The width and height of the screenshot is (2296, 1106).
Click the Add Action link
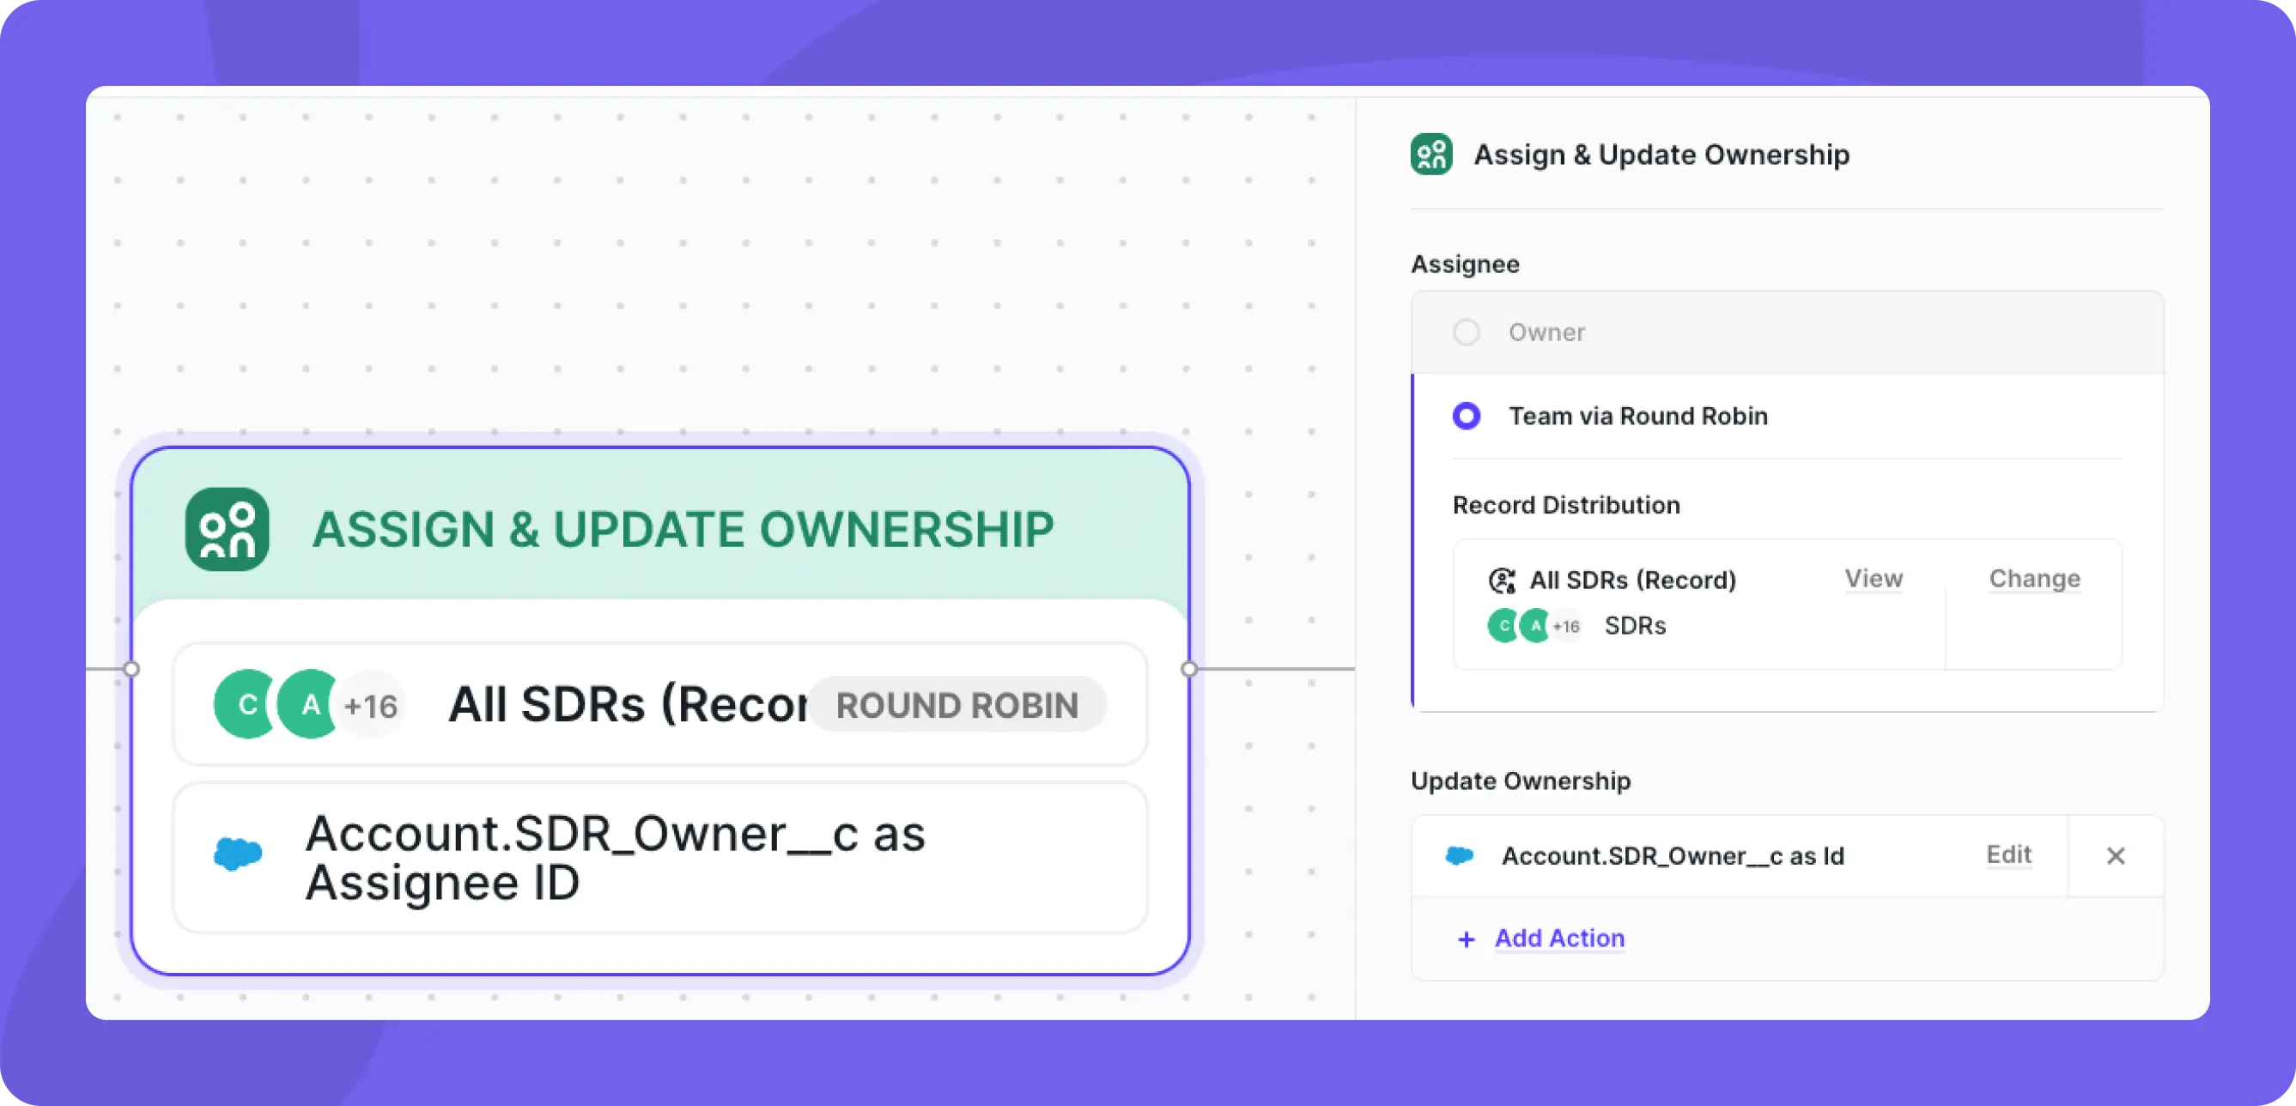click(1560, 938)
